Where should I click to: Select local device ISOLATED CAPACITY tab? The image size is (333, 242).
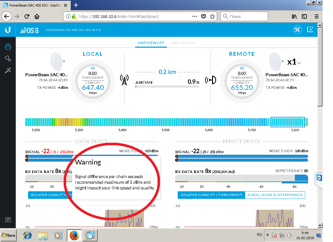[50, 195]
